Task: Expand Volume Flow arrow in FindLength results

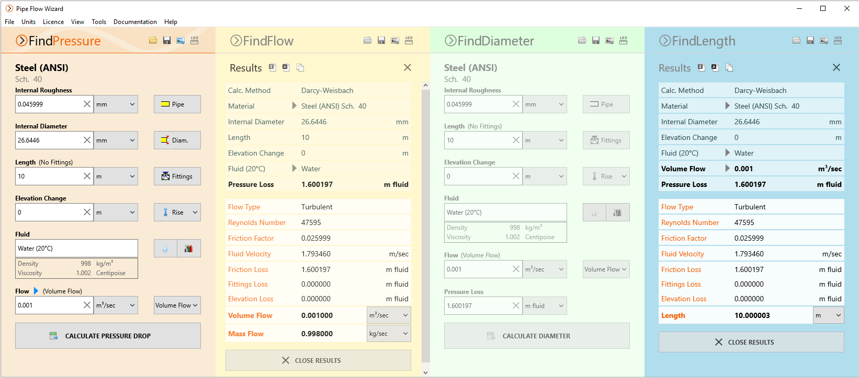Action: click(x=727, y=168)
